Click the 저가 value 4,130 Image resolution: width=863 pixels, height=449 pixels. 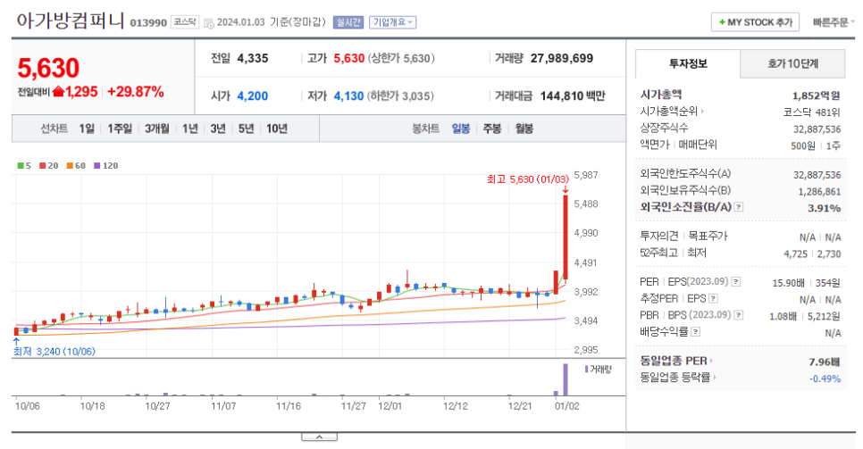[x=348, y=96]
